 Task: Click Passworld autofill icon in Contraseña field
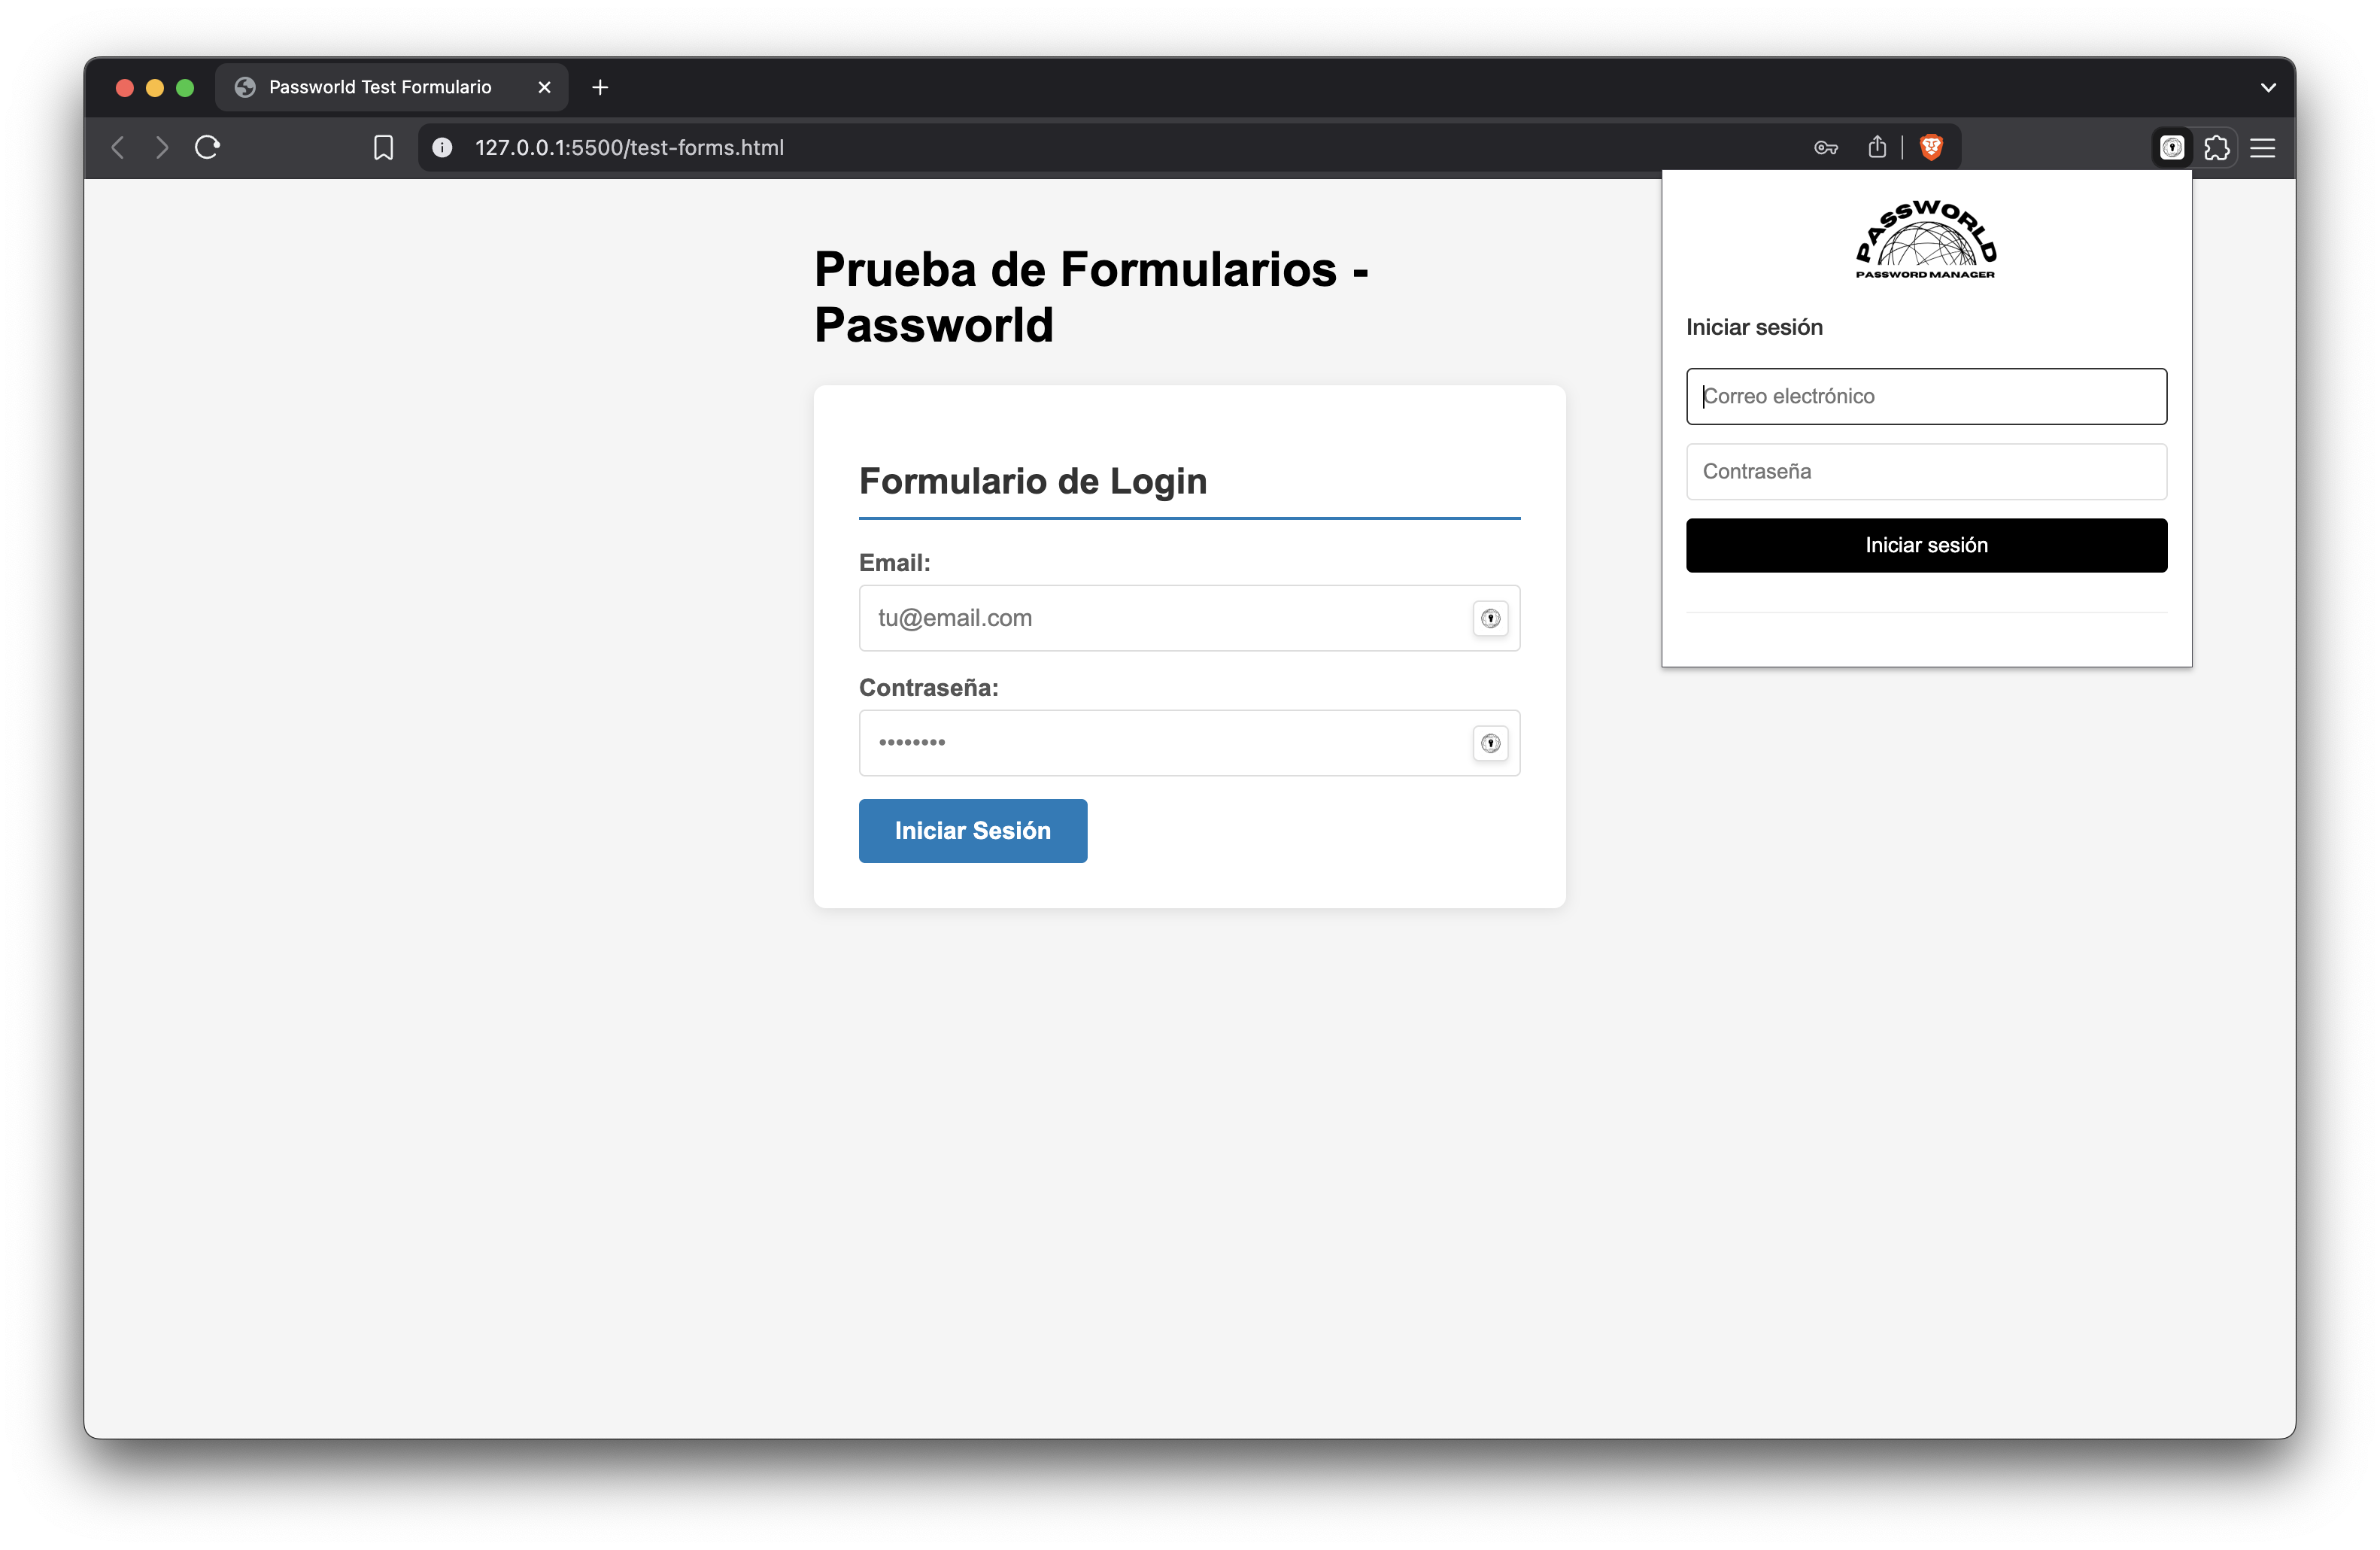[x=1490, y=743]
